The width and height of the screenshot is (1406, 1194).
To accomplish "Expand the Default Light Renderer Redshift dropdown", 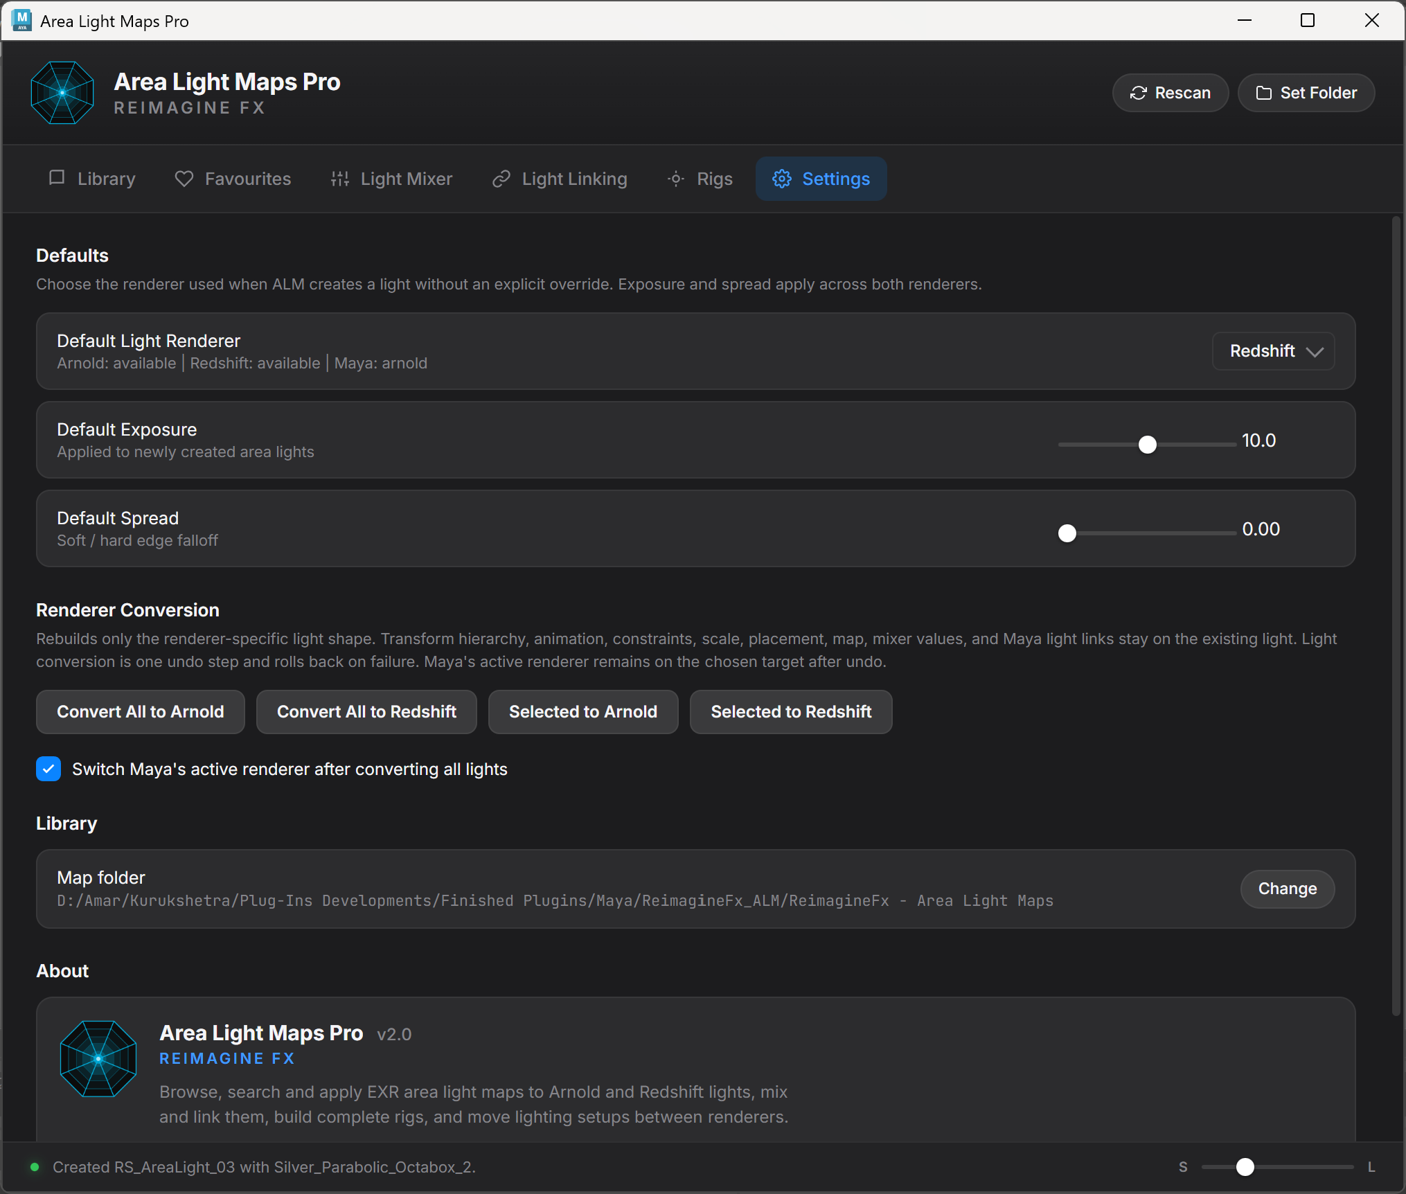I will [1274, 351].
